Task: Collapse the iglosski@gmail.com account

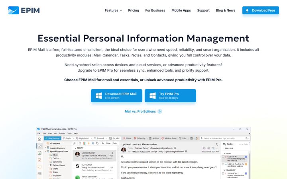Action: click(x=45, y=151)
